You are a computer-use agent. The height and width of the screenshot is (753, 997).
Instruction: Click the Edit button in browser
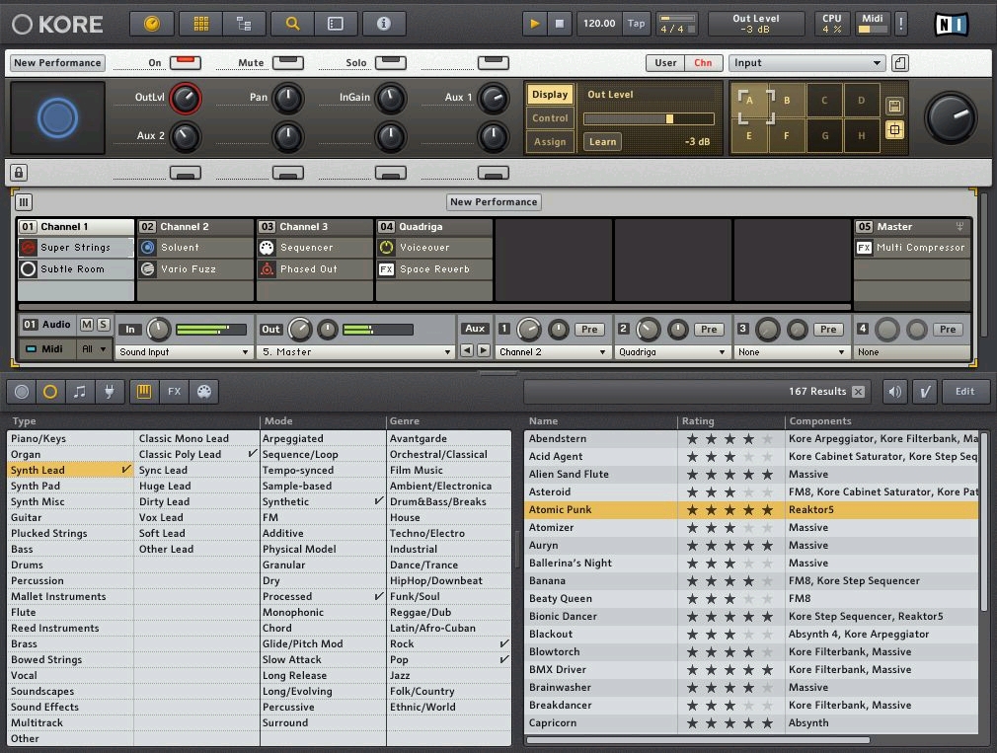coord(964,392)
